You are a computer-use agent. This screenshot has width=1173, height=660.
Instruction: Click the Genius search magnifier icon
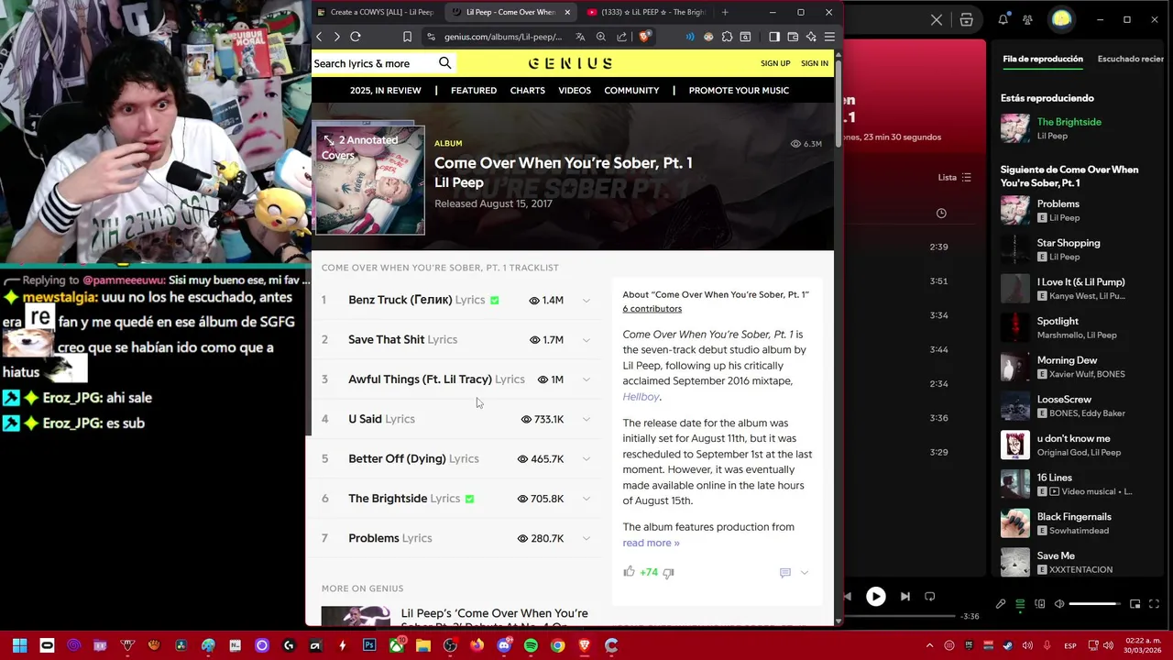tap(444, 63)
